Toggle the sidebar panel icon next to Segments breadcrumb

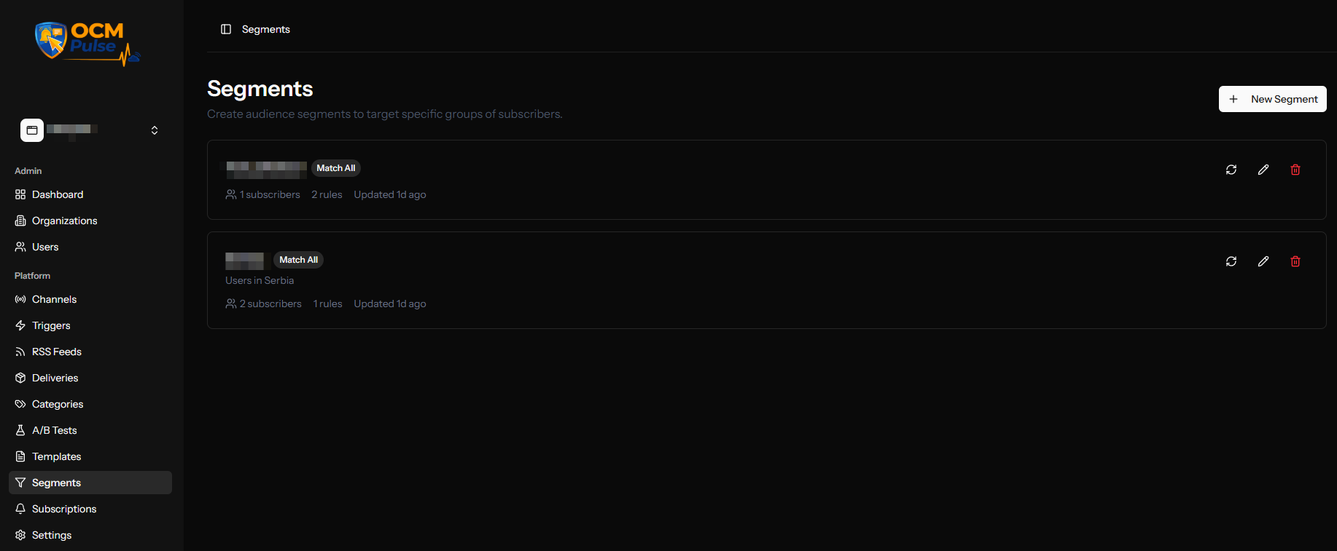coord(226,29)
